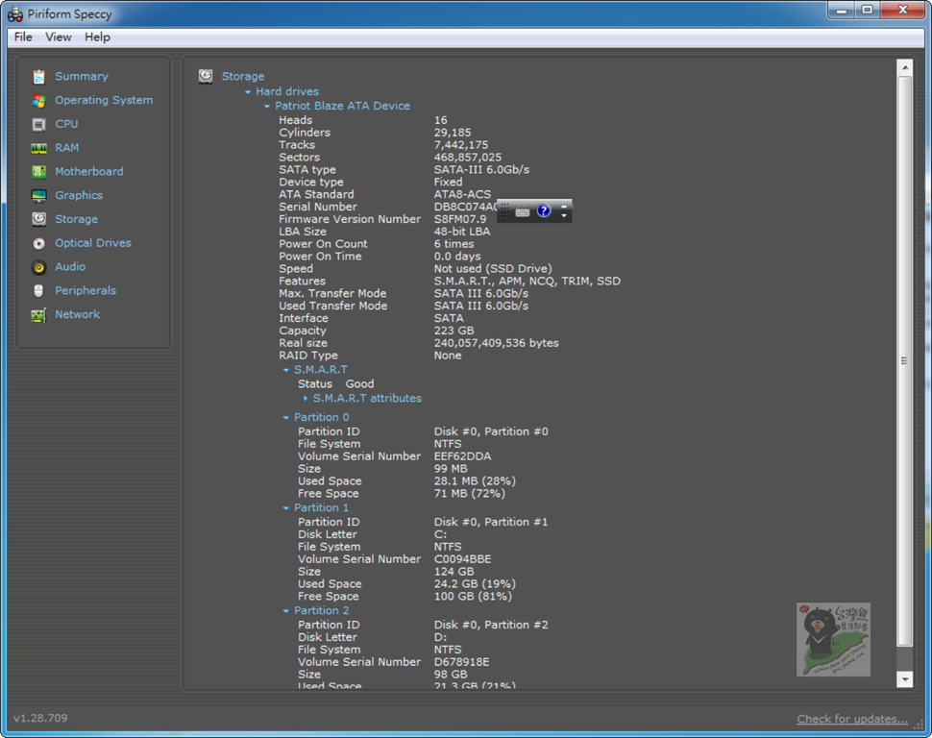Select the '71 MB (72%)' free space value

[469, 494]
